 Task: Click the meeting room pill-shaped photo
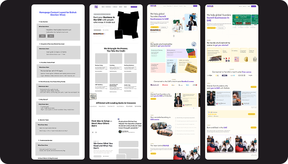tap(159, 126)
